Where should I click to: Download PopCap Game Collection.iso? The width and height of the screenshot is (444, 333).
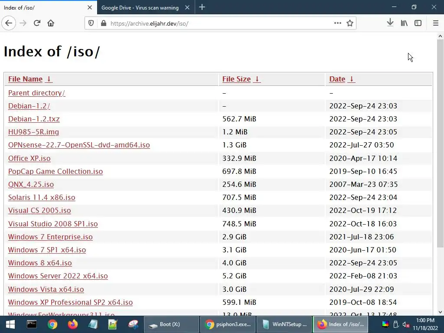pos(55,171)
